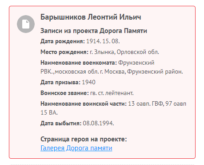The image size is (204, 165).
Task: Click the Воинское звание label
Action: 64,93
